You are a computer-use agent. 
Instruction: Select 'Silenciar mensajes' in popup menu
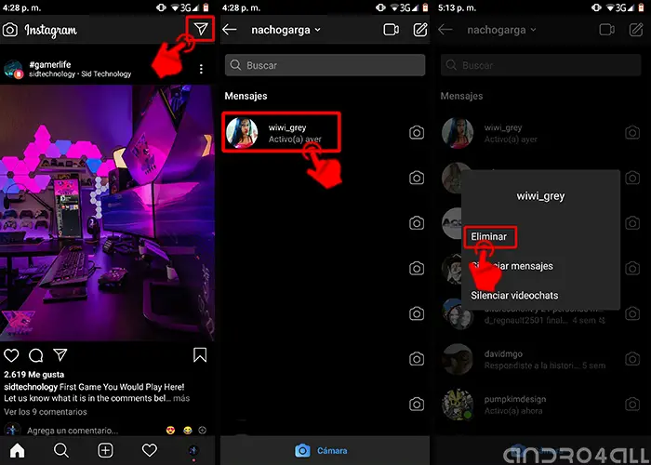[x=511, y=266]
